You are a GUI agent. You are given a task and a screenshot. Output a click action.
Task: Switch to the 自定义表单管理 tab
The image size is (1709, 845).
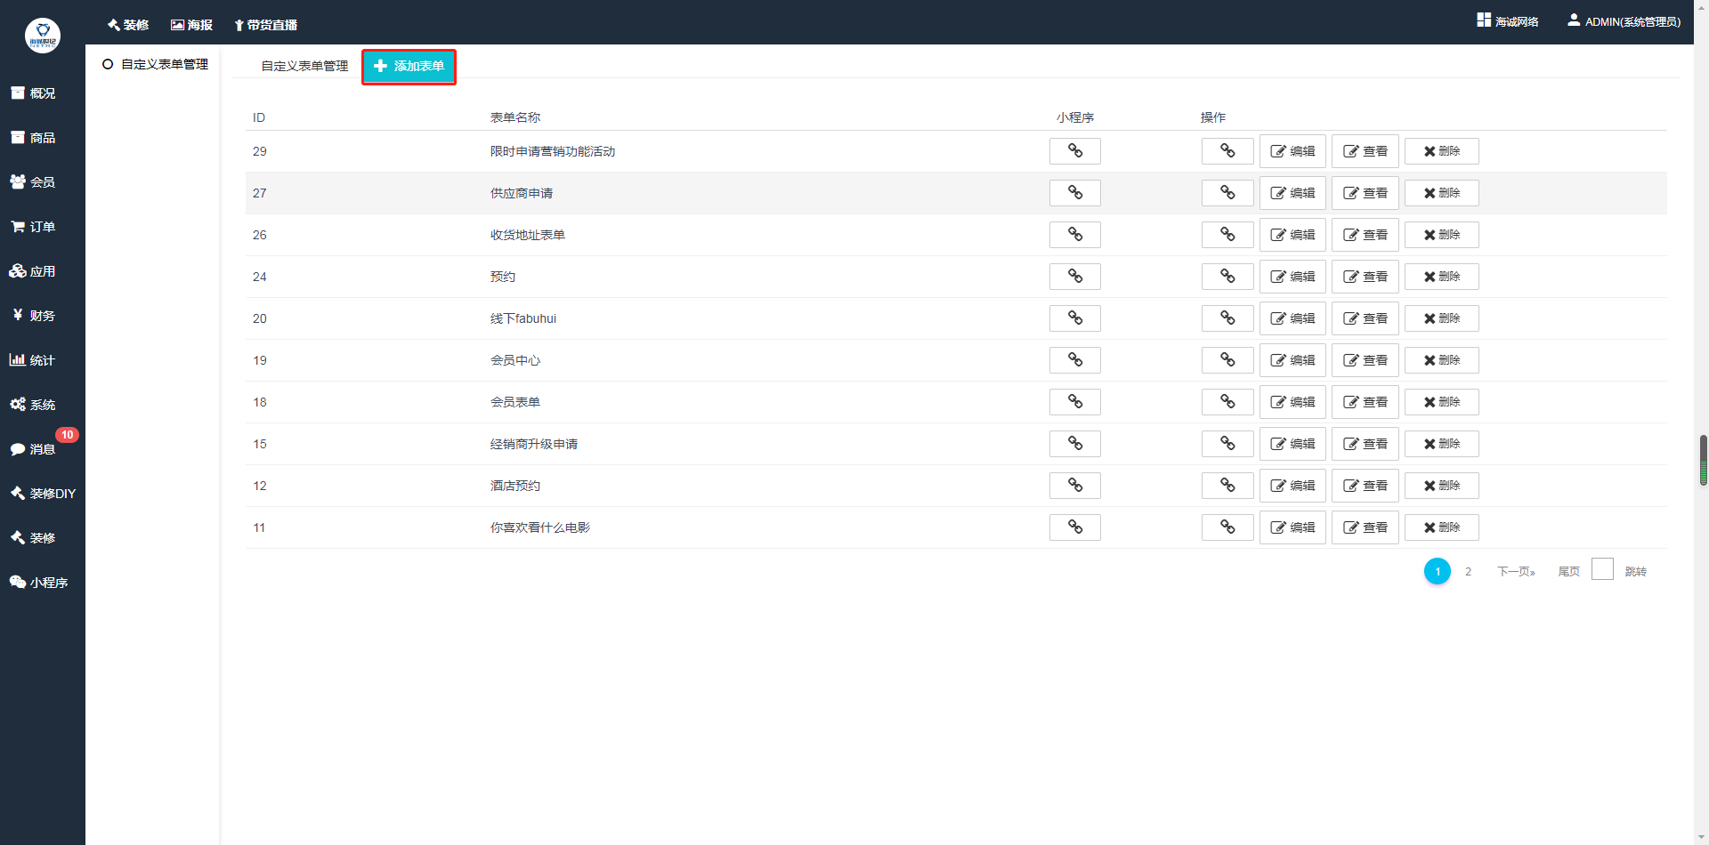point(304,66)
